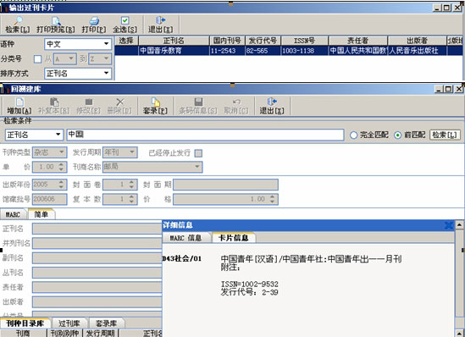
Task: Sort by 责任者 column header
Action: click(x=358, y=41)
